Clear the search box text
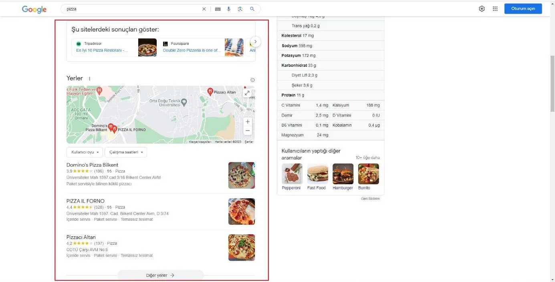 [204, 9]
